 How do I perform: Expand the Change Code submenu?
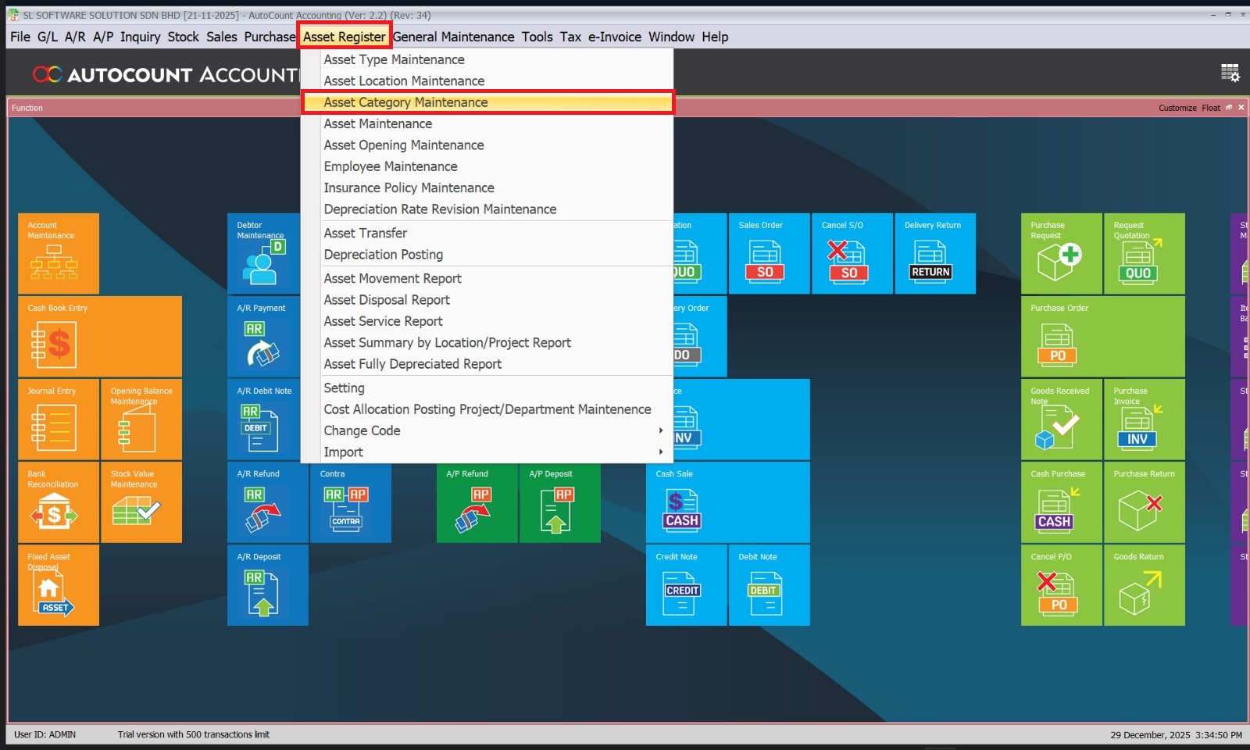click(362, 430)
